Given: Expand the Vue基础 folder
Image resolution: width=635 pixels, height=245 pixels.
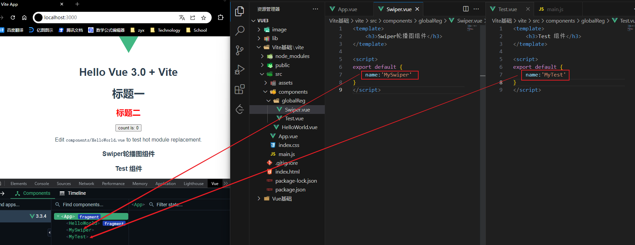Looking at the screenshot, I should click(259, 198).
